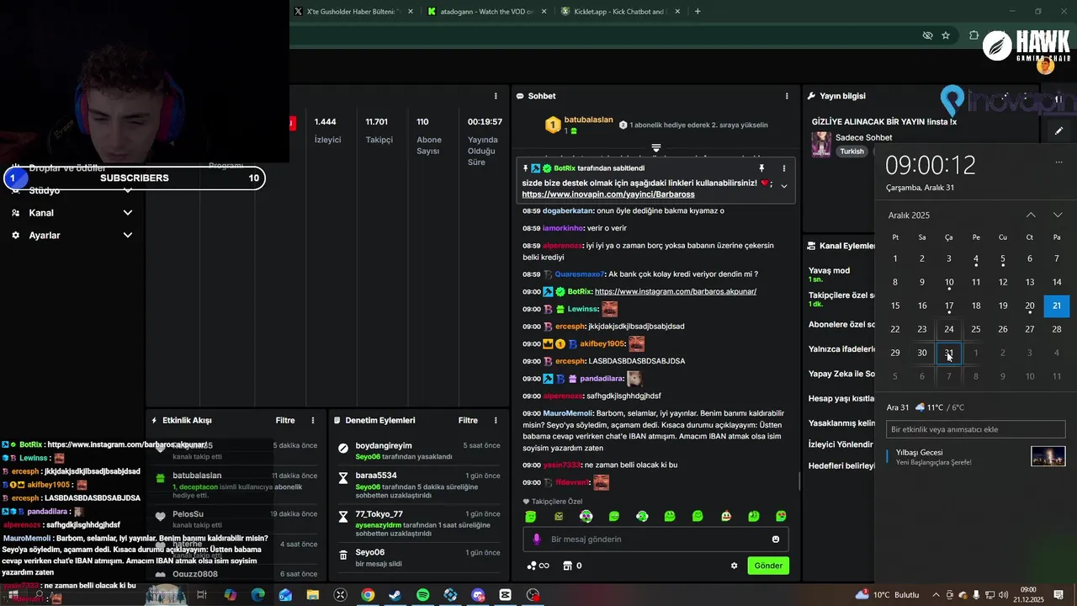Click the calendar reminder input field

click(976, 429)
